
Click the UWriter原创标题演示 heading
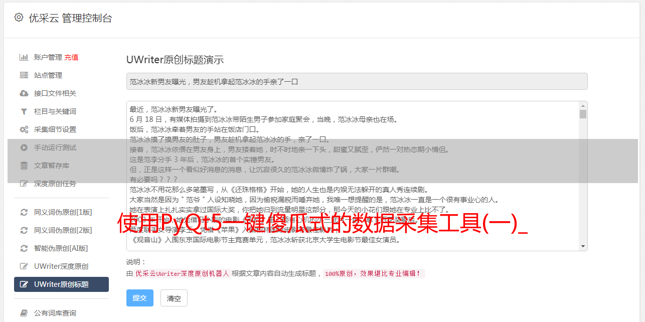[x=175, y=60]
